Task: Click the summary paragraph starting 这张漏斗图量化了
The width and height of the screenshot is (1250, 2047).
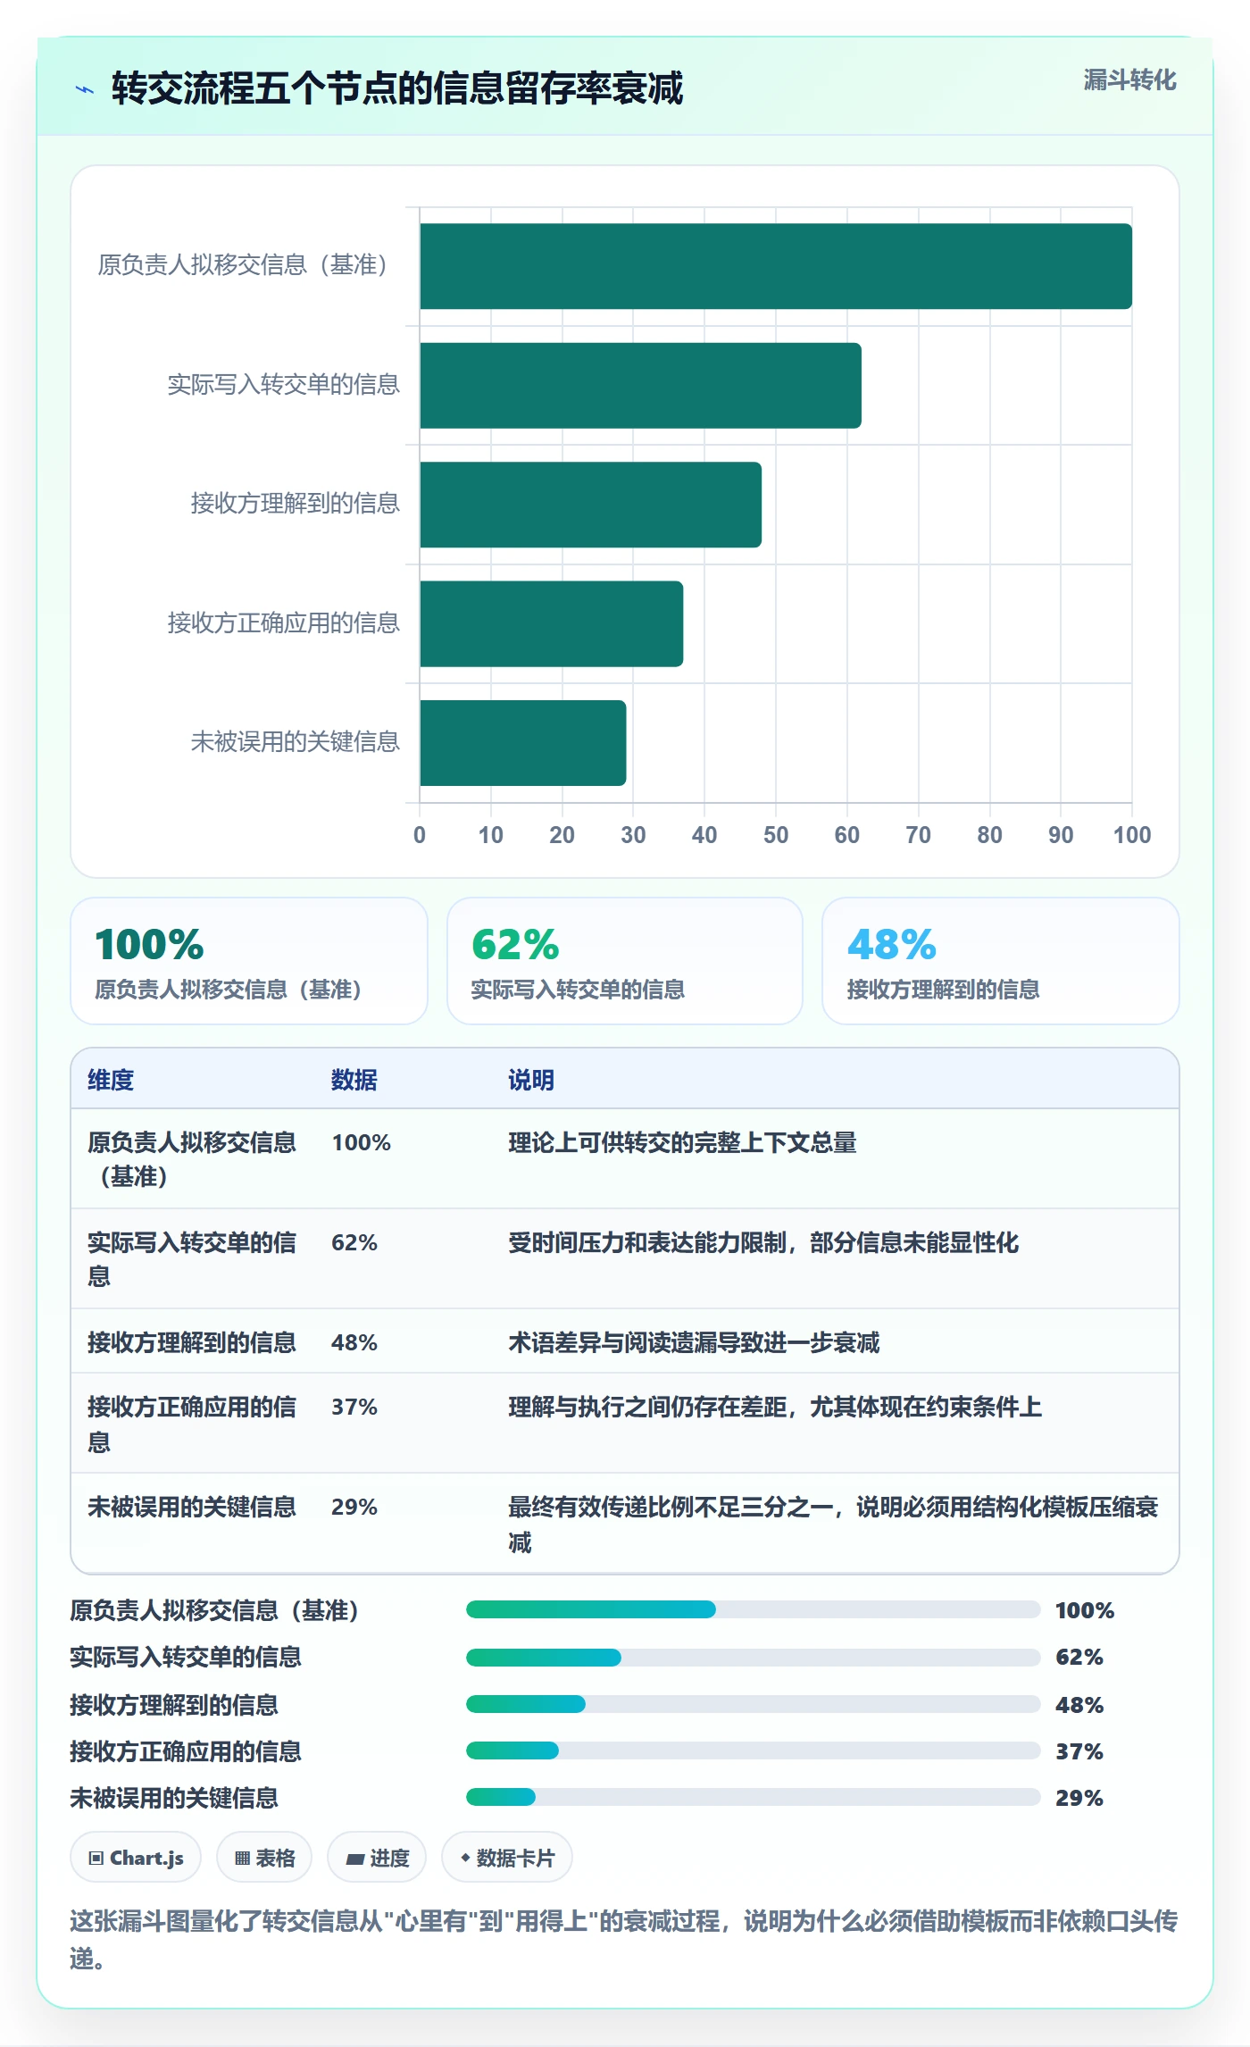Action: pos(623,1939)
